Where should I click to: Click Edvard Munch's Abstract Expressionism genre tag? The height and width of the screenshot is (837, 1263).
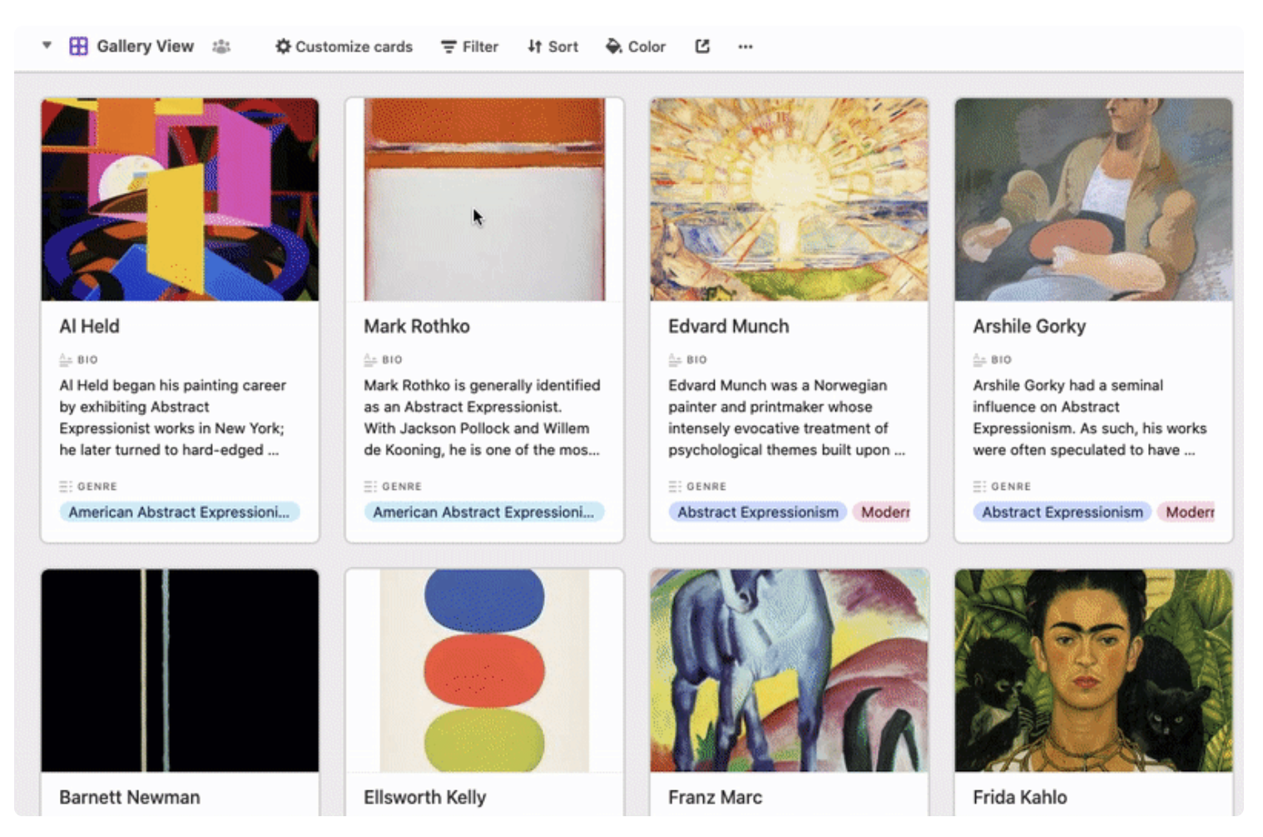pyautogui.click(x=757, y=513)
